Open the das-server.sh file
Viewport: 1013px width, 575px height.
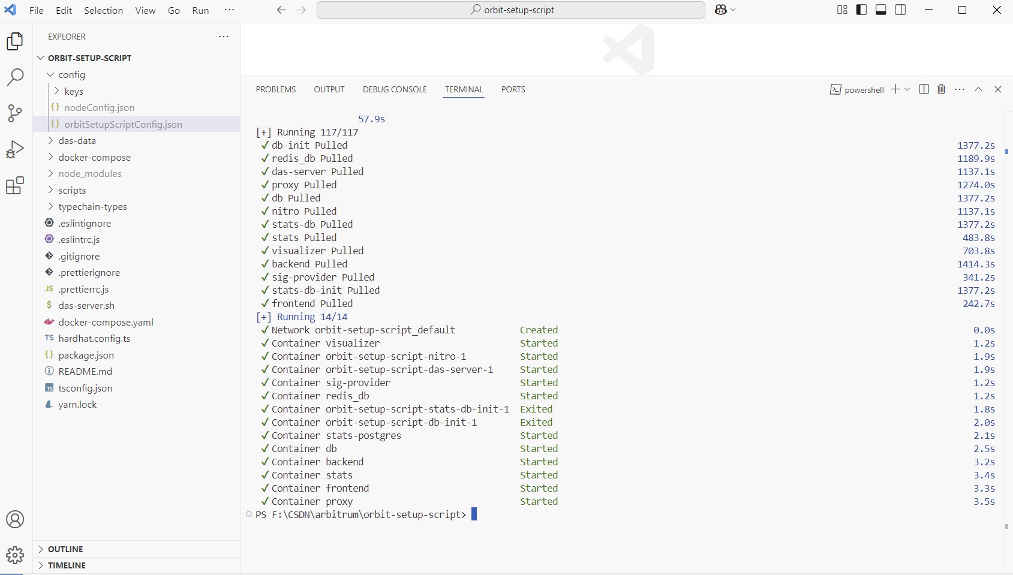pyautogui.click(x=137, y=306)
